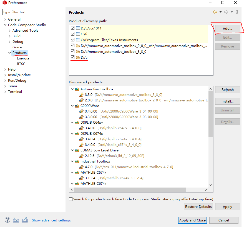This screenshot has width=244, height=227.
Task: Uncheck the D:/ti discovery path checkbox
Action: [x=72, y=57]
